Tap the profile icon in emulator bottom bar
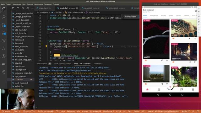The width and height of the screenshot is (201, 113). click(x=193, y=89)
